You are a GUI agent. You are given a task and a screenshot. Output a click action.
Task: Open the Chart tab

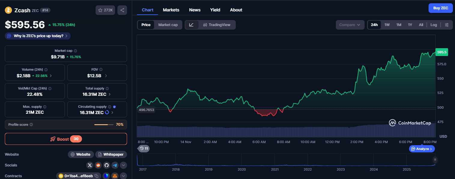147,10
